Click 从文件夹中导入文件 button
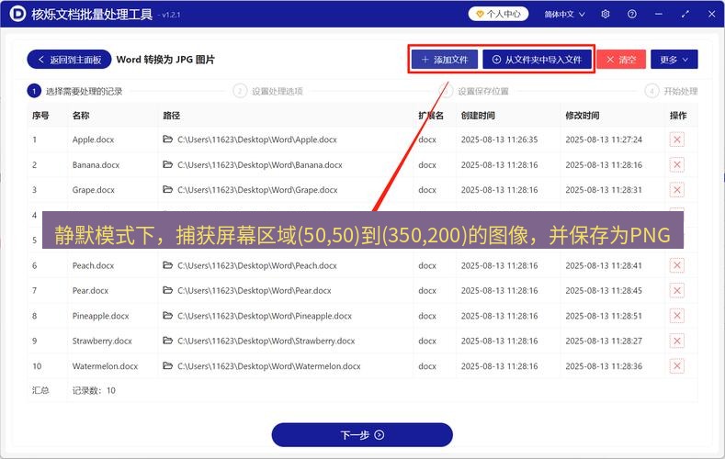The height and width of the screenshot is (459, 725). [538, 60]
